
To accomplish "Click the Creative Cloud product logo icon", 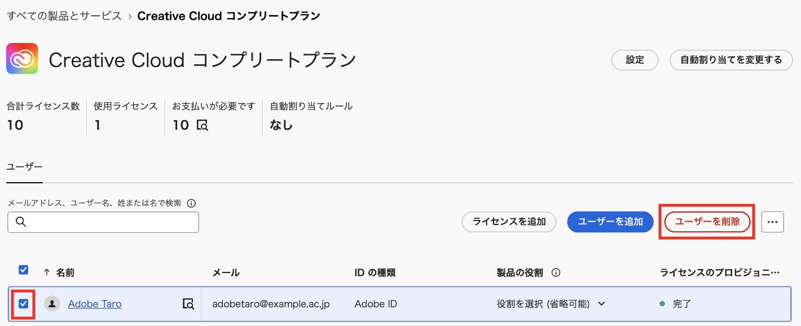I will (22, 59).
